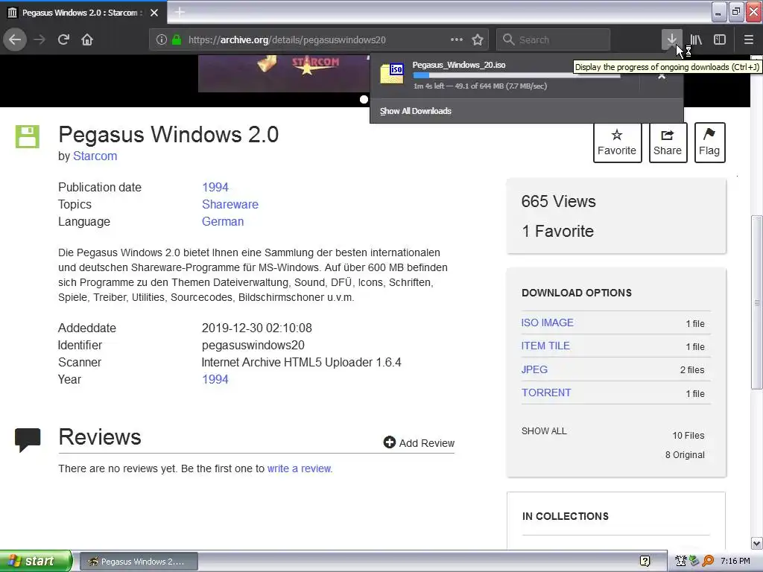
Task: Click Add Review plus button
Action: pos(419,442)
